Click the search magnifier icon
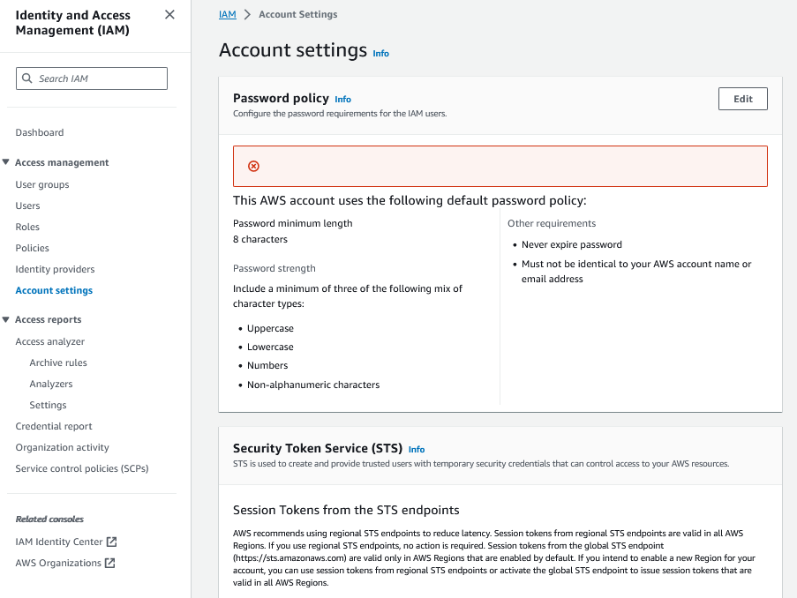The image size is (797, 598). coord(27,78)
